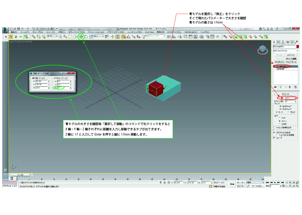Screen dimensions: 302x215
Task: Open the Modify panel tab icon
Action: coord(278,42)
